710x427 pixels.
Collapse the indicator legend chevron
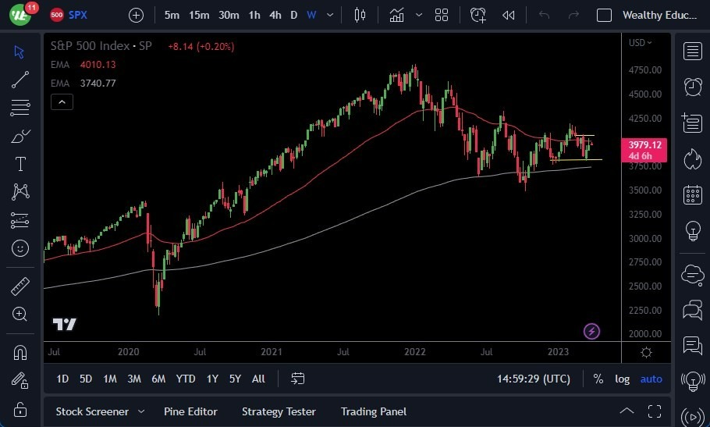coord(62,102)
